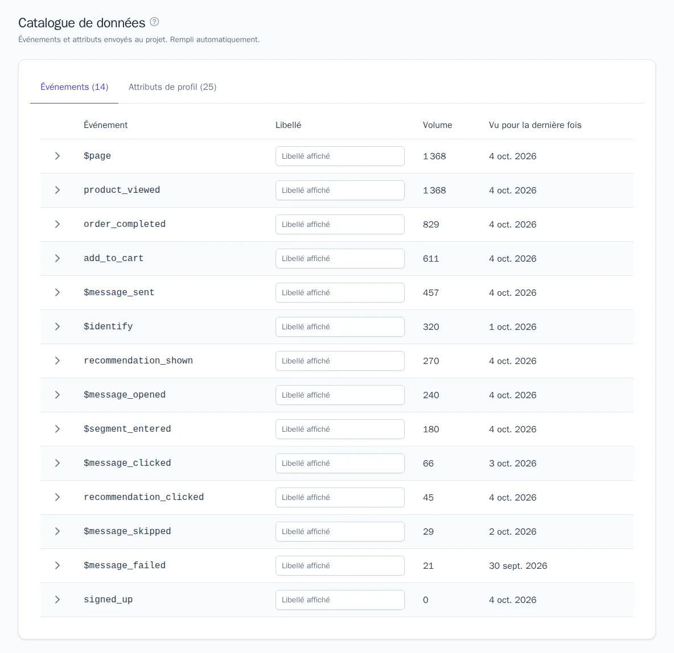This screenshot has width=674, height=653.
Task: Expand the $message_failed event row
Action: [x=57, y=565]
